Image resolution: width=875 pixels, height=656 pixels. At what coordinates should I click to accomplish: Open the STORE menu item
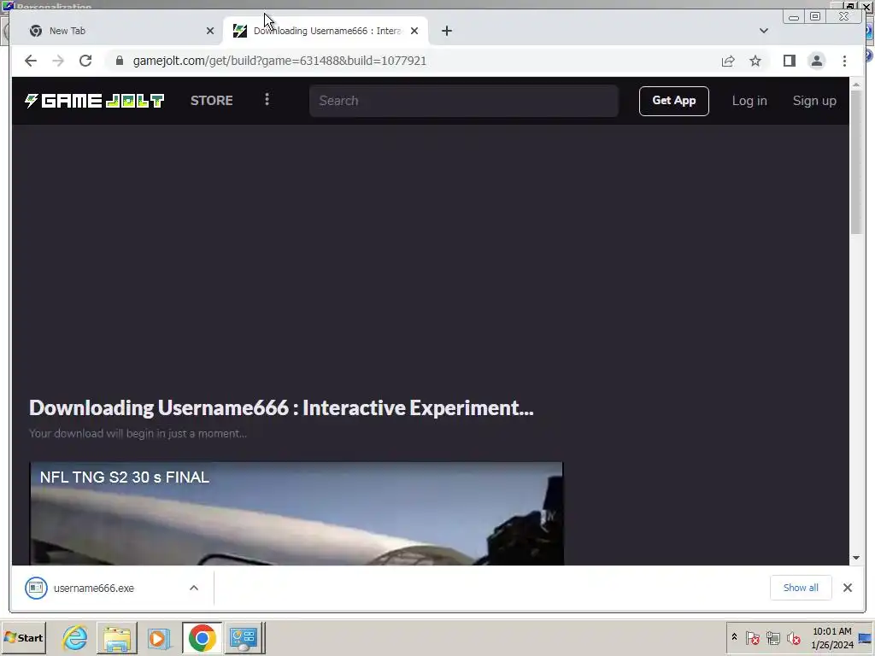click(x=212, y=101)
